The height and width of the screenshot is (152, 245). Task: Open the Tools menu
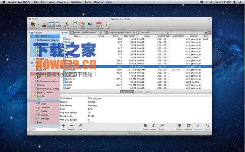pyautogui.click(x=88, y=2)
